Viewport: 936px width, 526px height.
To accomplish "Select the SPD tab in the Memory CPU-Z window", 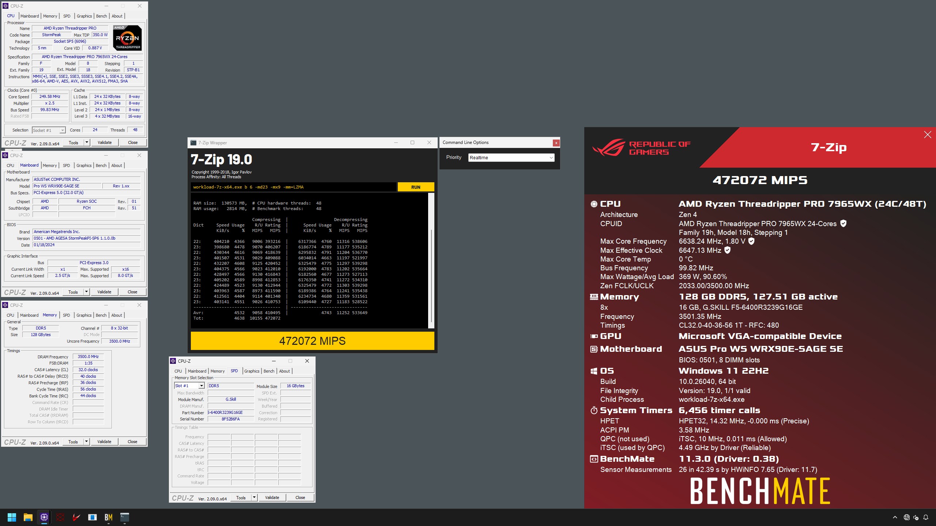I will (66, 315).
